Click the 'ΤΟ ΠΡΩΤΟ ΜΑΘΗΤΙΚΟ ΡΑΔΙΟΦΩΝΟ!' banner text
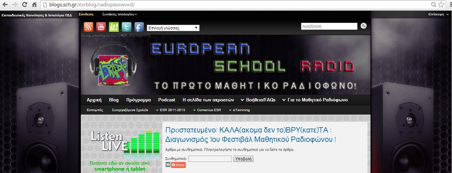 256,86
